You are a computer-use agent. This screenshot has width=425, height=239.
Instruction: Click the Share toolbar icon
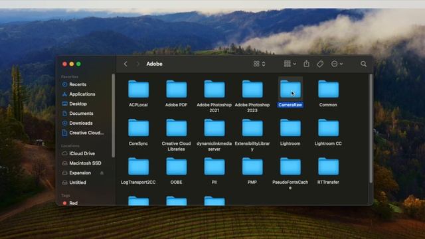(x=306, y=64)
